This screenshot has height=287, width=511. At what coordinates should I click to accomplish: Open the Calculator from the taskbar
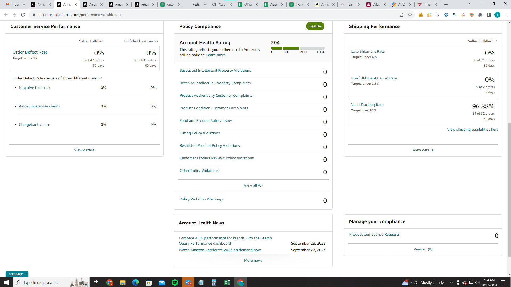coord(214,282)
